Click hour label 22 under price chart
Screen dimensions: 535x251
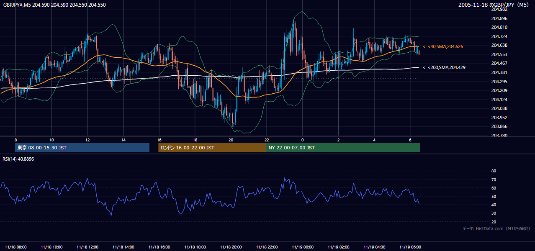pos(267,140)
